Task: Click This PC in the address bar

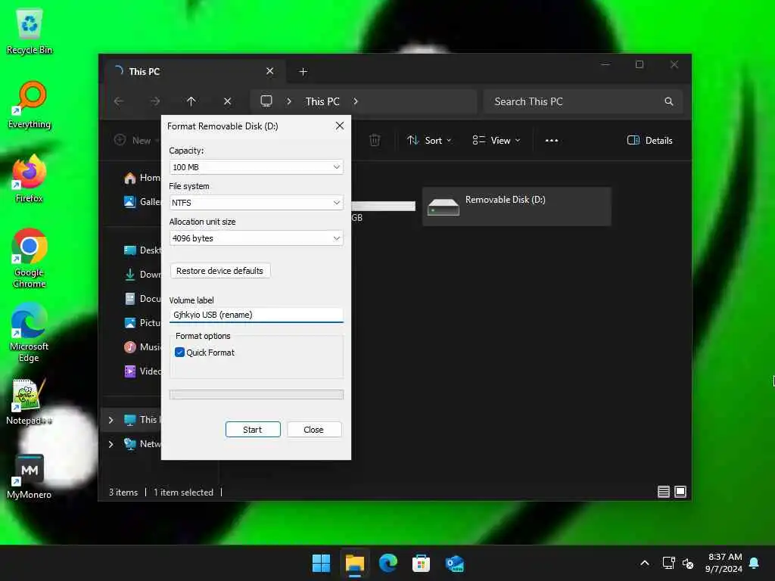Action: [322, 101]
